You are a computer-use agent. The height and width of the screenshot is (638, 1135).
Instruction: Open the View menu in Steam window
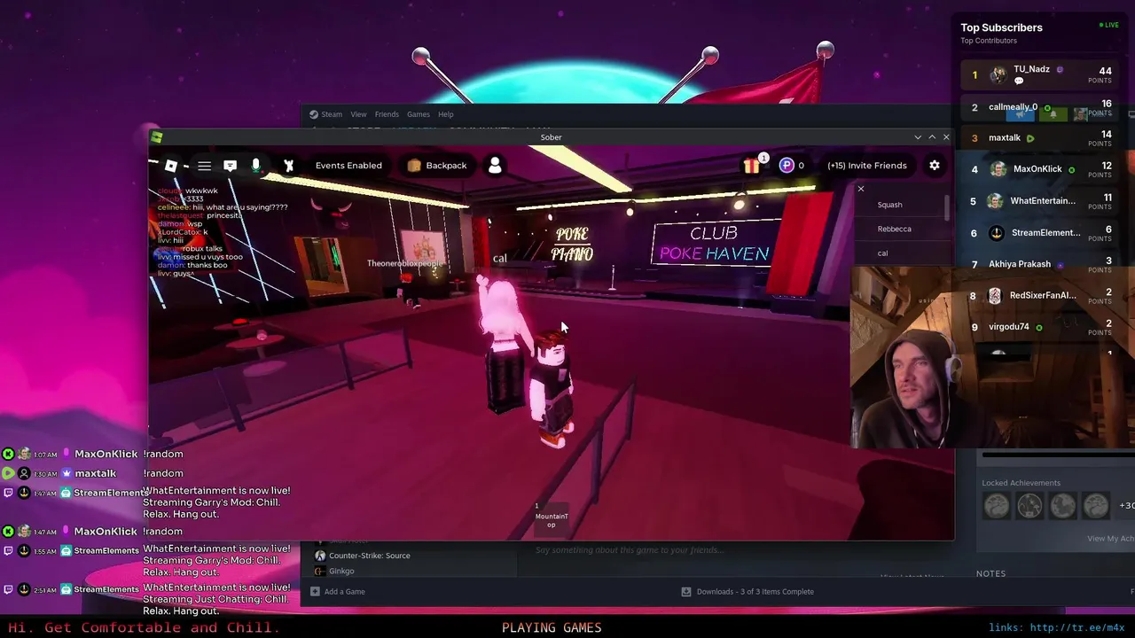tap(358, 114)
